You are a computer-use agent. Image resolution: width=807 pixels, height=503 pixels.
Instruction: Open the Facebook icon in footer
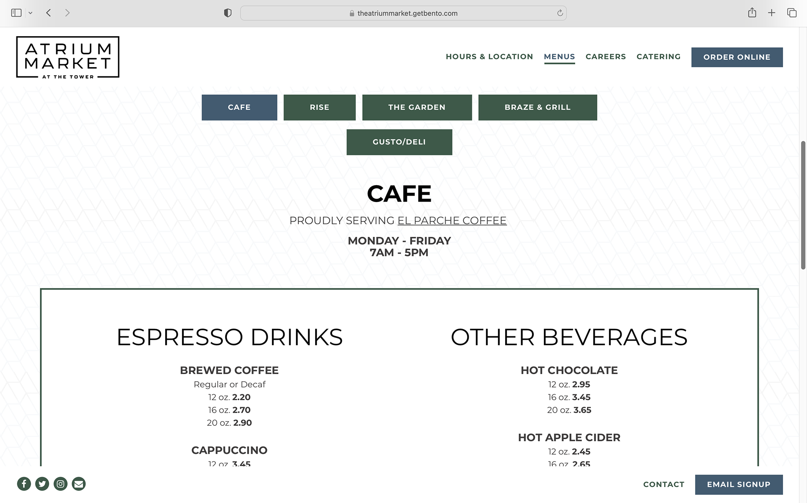point(24,484)
